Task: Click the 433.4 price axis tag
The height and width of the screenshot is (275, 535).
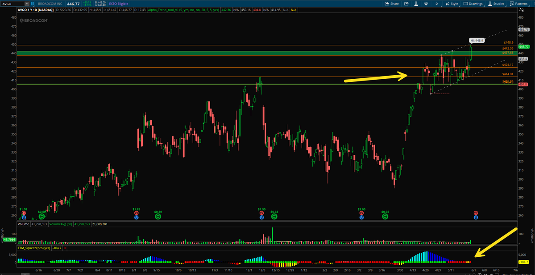Action: [523, 59]
